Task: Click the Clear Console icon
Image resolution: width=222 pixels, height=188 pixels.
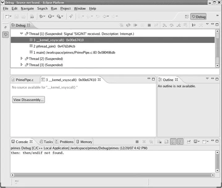Action: point(159,142)
